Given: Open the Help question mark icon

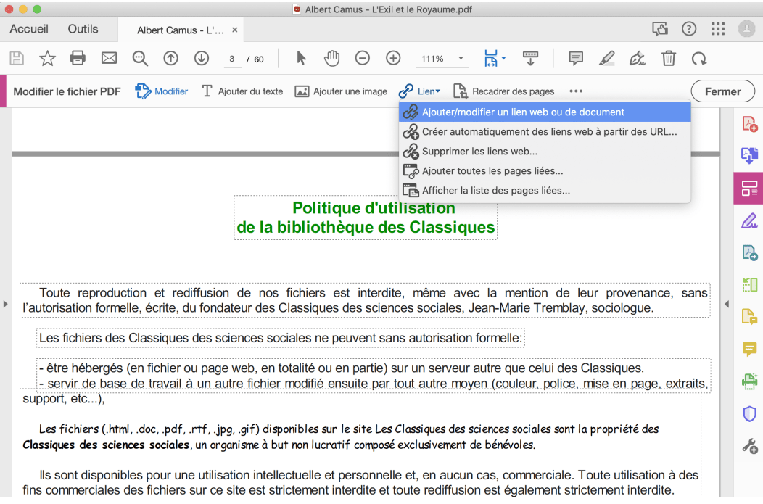Looking at the screenshot, I should point(689,29).
